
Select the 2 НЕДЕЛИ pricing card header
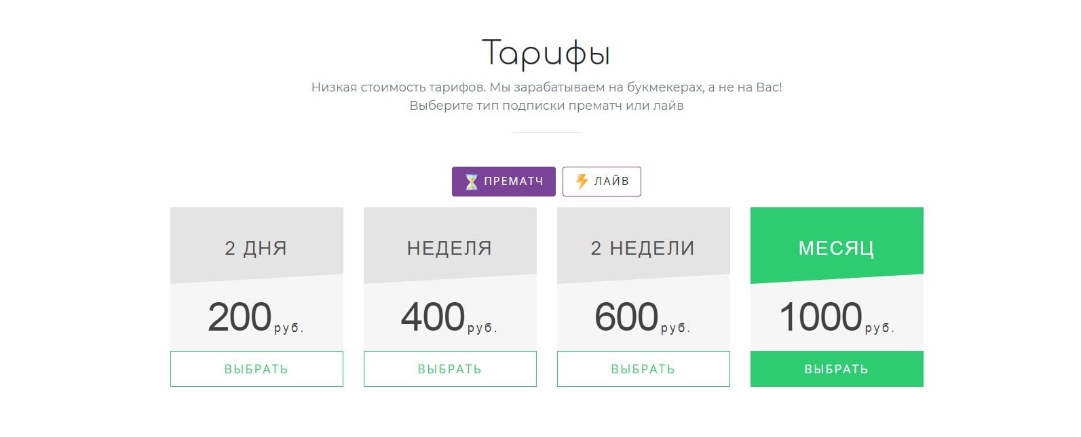coord(643,247)
